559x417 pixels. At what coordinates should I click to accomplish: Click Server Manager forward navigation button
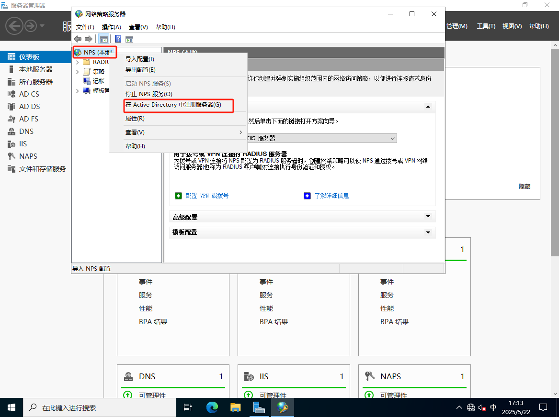point(31,26)
